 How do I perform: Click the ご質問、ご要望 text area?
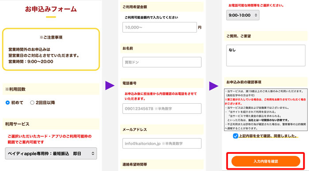coord(266,55)
